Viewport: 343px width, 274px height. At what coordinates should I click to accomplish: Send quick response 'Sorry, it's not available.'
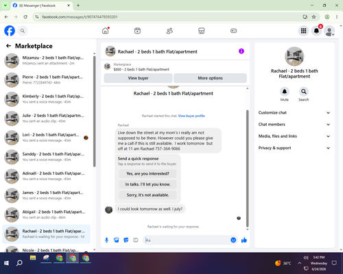[147, 195]
